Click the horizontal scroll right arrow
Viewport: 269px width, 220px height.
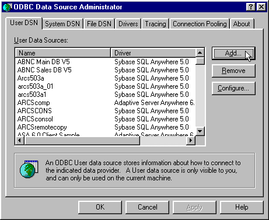pos(191,140)
